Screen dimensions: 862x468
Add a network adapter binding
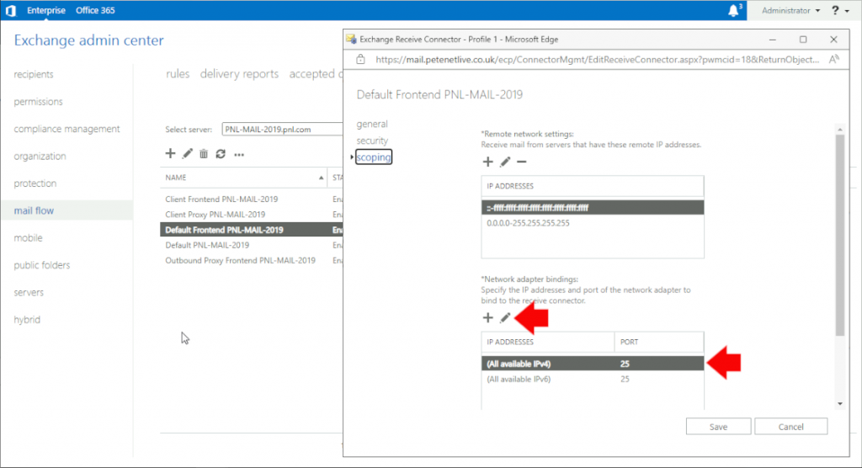pyautogui.click(x=487, y=318)
